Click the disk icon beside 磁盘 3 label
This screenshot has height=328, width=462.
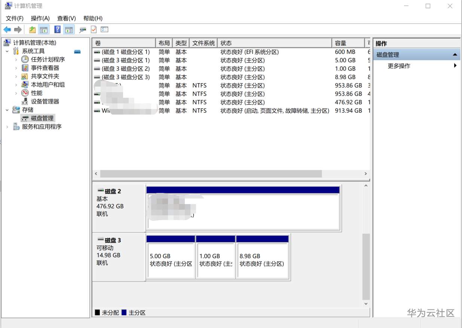pos(100,240)
